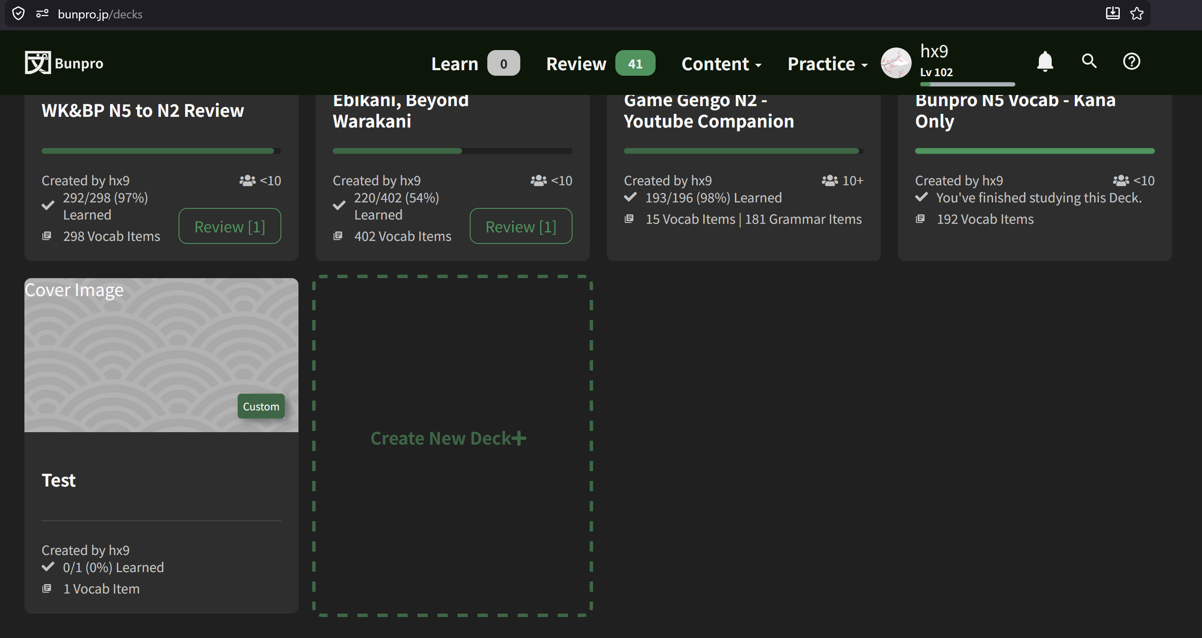Click the search magnifier icon
This screenshot has width=1202, height=638.
(1089, 61)
